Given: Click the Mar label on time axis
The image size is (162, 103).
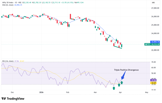Looking at the screenshot, I should [x=95, y=92].
